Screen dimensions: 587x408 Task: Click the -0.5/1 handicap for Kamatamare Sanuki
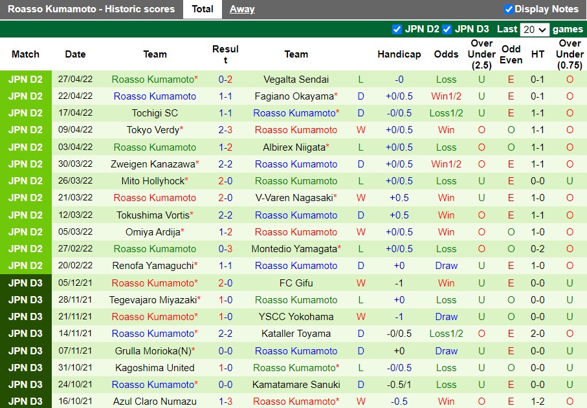[399, 385]
